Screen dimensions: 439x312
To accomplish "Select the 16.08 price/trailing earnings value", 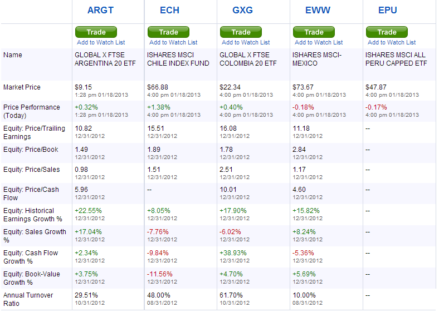I will click(x=228, y=128).
